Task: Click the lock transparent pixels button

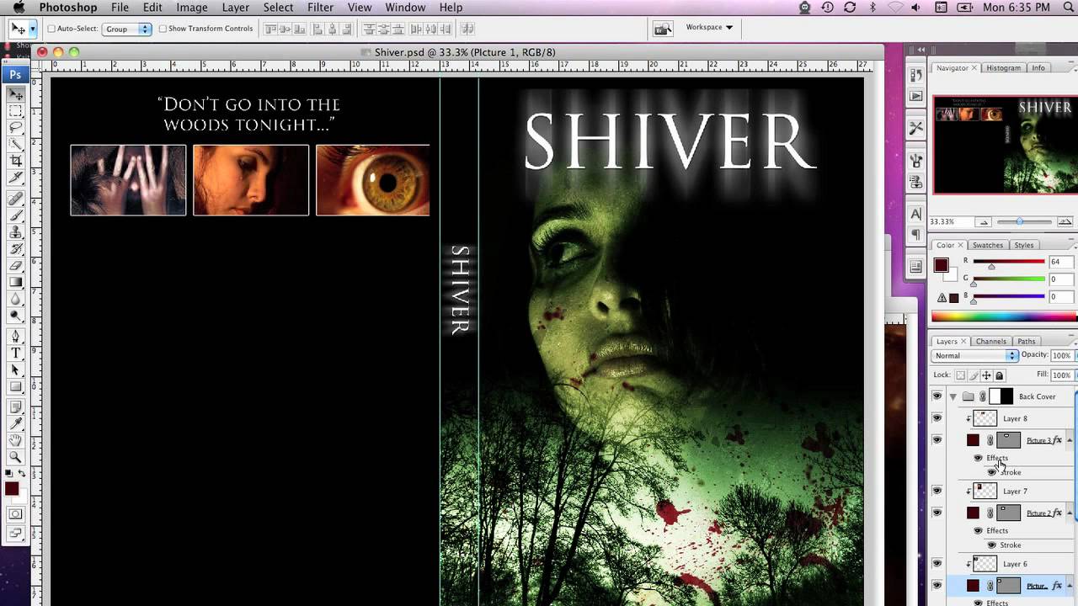Action: tap(962, 375)
